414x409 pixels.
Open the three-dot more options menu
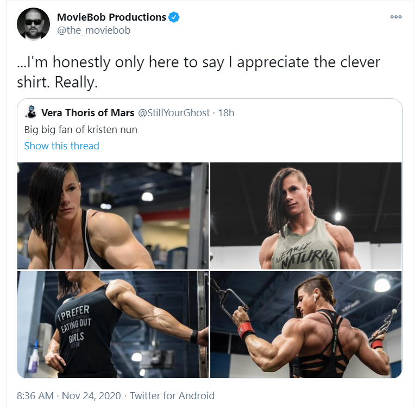[396, 17]
